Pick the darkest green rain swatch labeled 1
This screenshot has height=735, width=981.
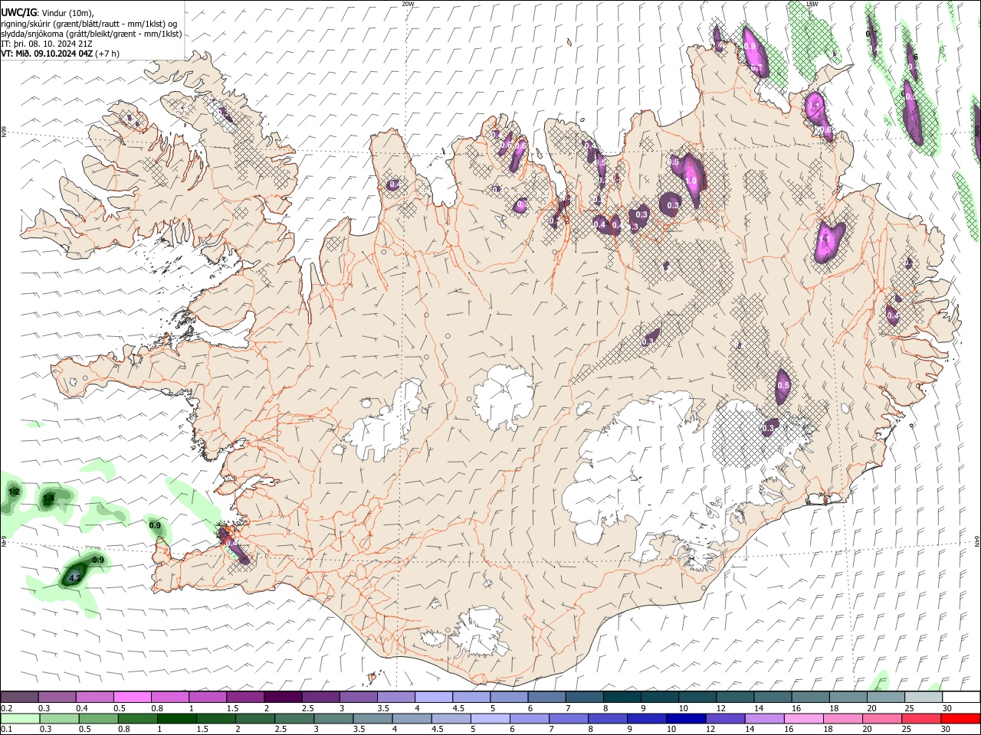pyautogui.click(x=177, y=719)
